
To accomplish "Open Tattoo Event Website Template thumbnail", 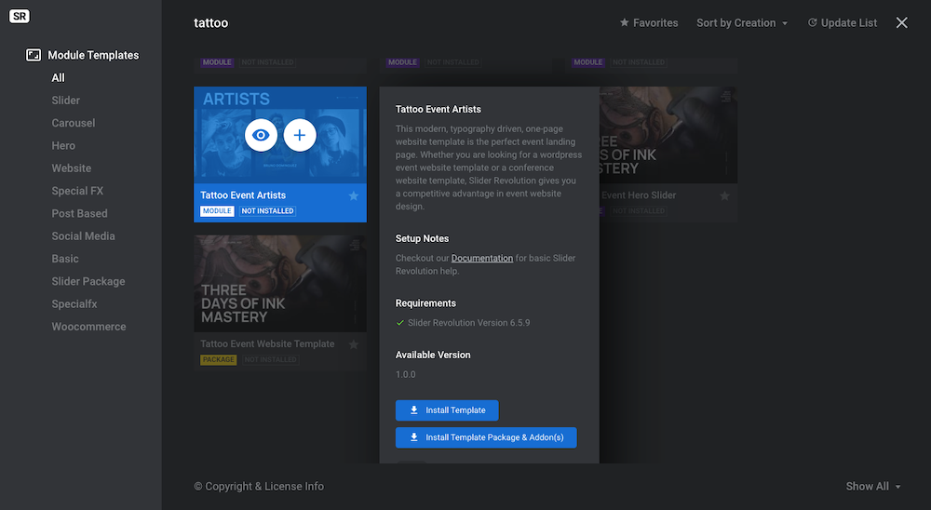I will tap(279, 283).
